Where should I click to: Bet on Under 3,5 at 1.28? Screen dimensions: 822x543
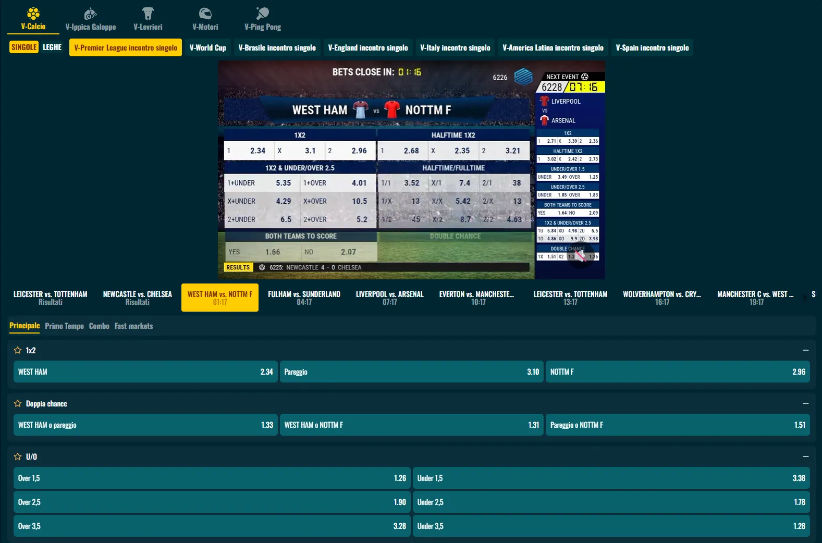coord(611,526)
